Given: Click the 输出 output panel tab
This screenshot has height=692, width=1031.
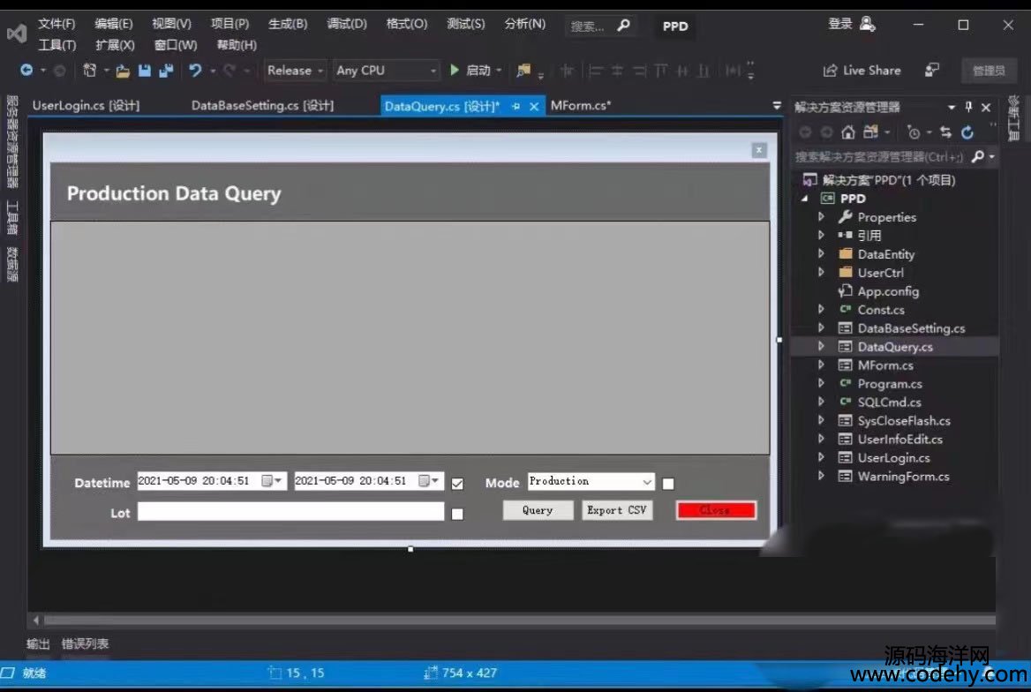Looking at the screenshot, I should 38,643.
